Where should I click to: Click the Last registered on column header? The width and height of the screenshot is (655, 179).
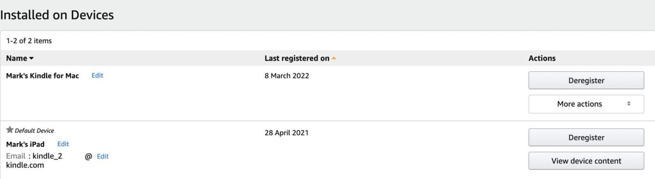(297, 58)
